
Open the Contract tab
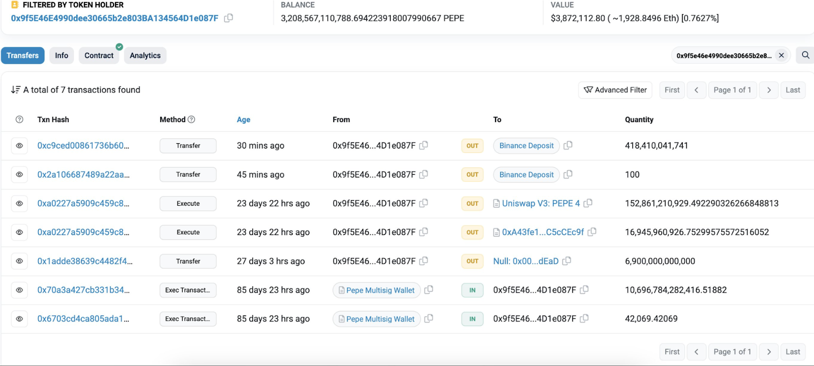[99, 55]
